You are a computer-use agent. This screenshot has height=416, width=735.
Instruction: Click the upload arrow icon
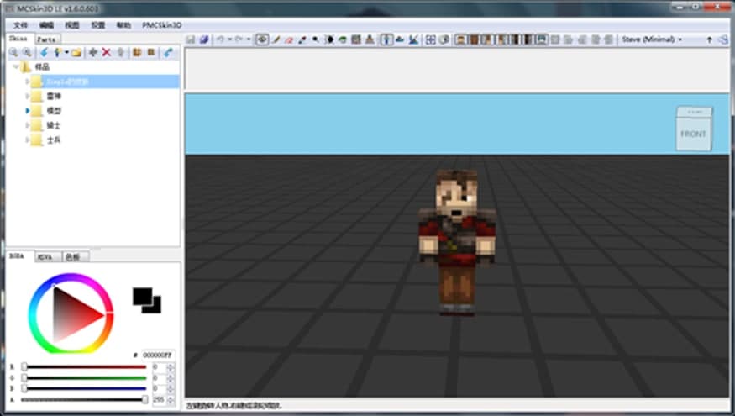709,39
